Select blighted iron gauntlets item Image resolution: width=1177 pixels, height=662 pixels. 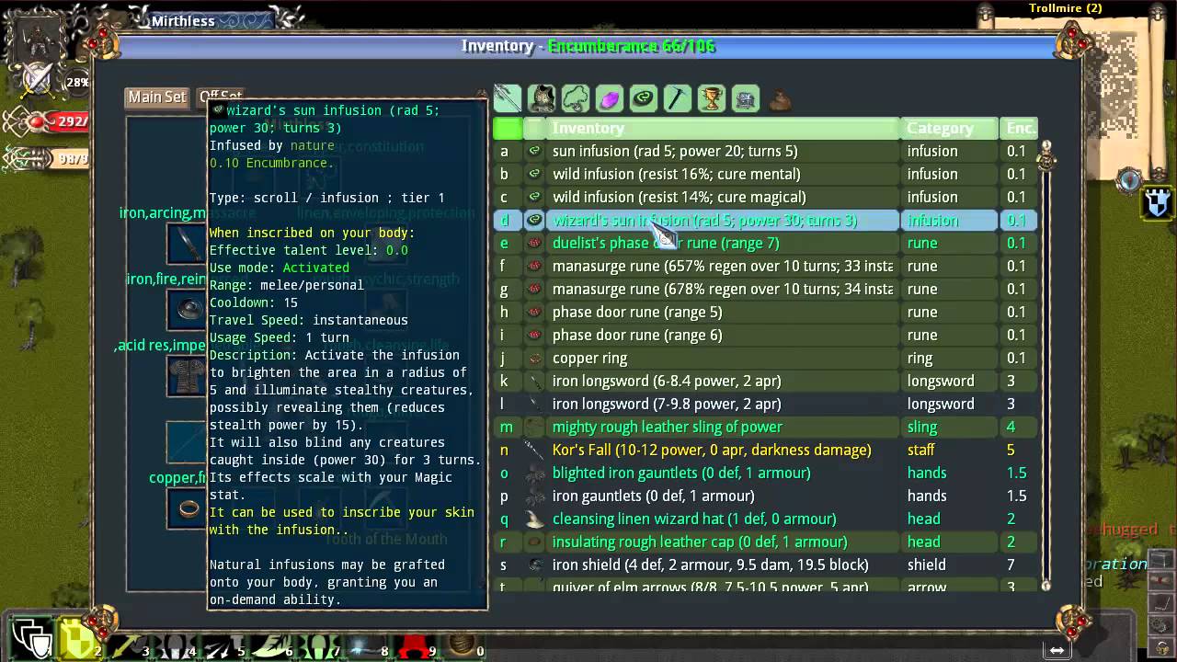pyautogui.click(x=765, y=473)
